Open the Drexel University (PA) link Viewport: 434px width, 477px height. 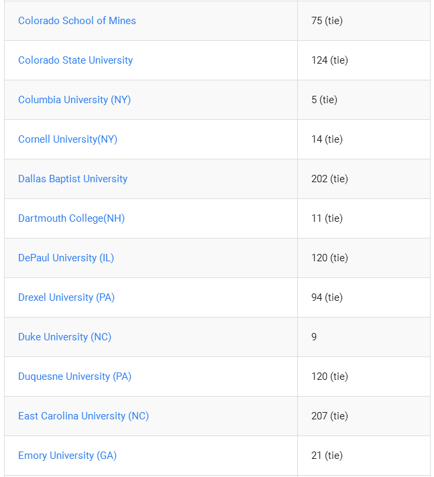click(66, 297)
